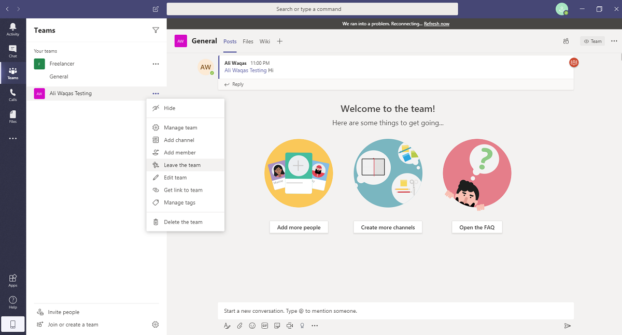622x335 pixels.
Task: Click the Add more people button
Action: click(299, 227)
